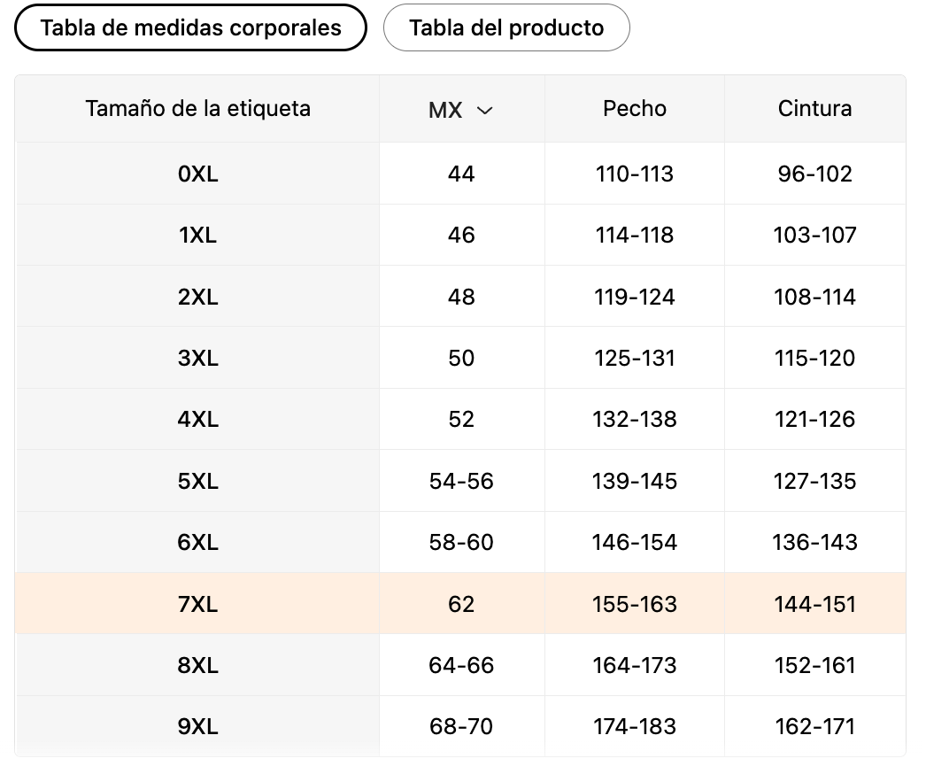
Task: Open the Tabla del producto tab
Action: click(x=506, y=27)
